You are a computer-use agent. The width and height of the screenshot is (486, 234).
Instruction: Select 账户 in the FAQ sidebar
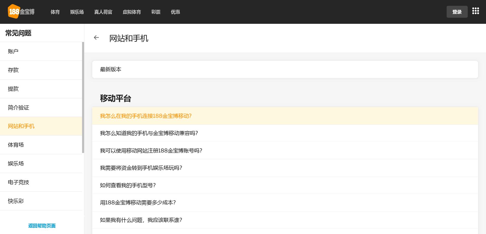coord(41,51)
